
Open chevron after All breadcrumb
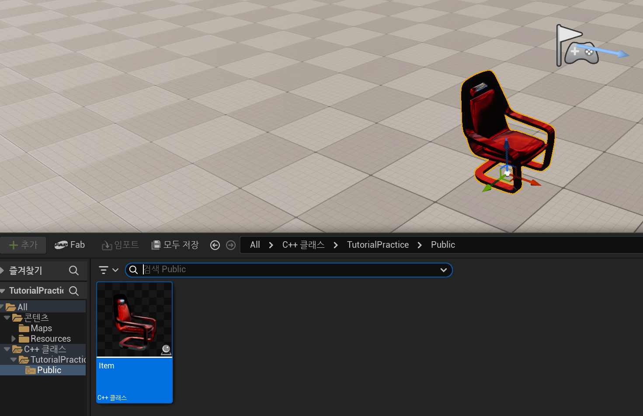(271, 245)
